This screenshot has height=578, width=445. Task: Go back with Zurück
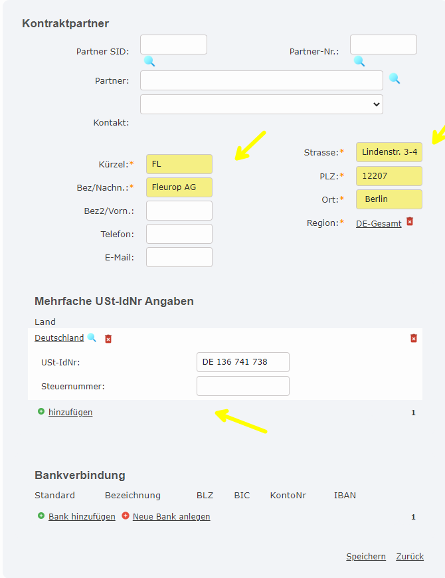pyautogui.click(x=410, y=557)
